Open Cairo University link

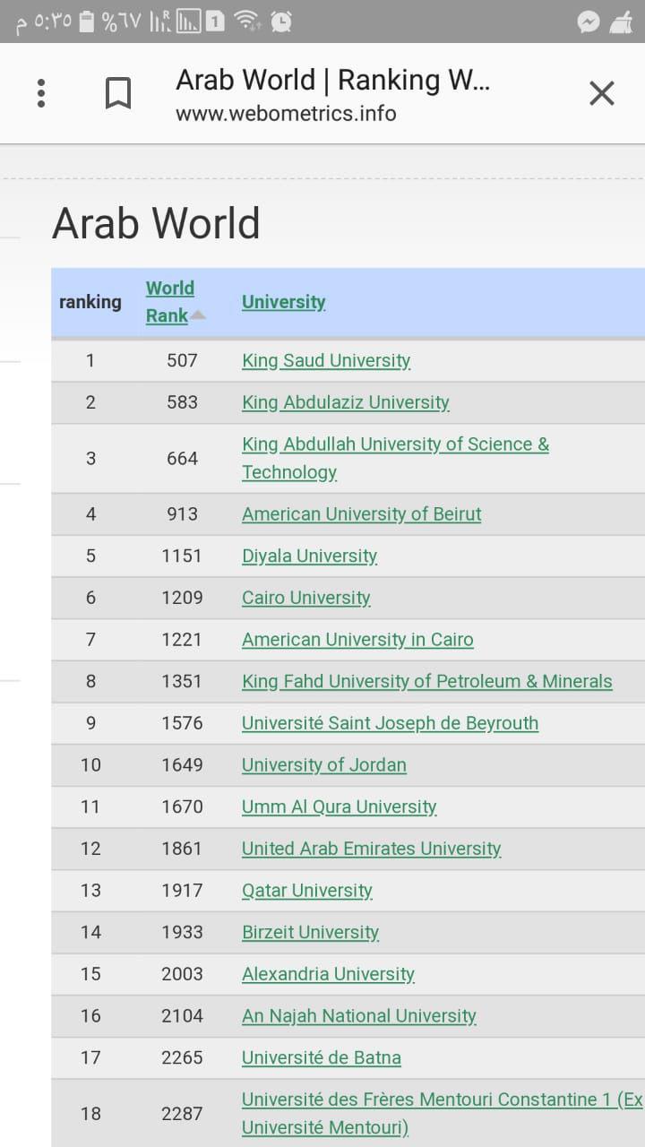(306, 598)
